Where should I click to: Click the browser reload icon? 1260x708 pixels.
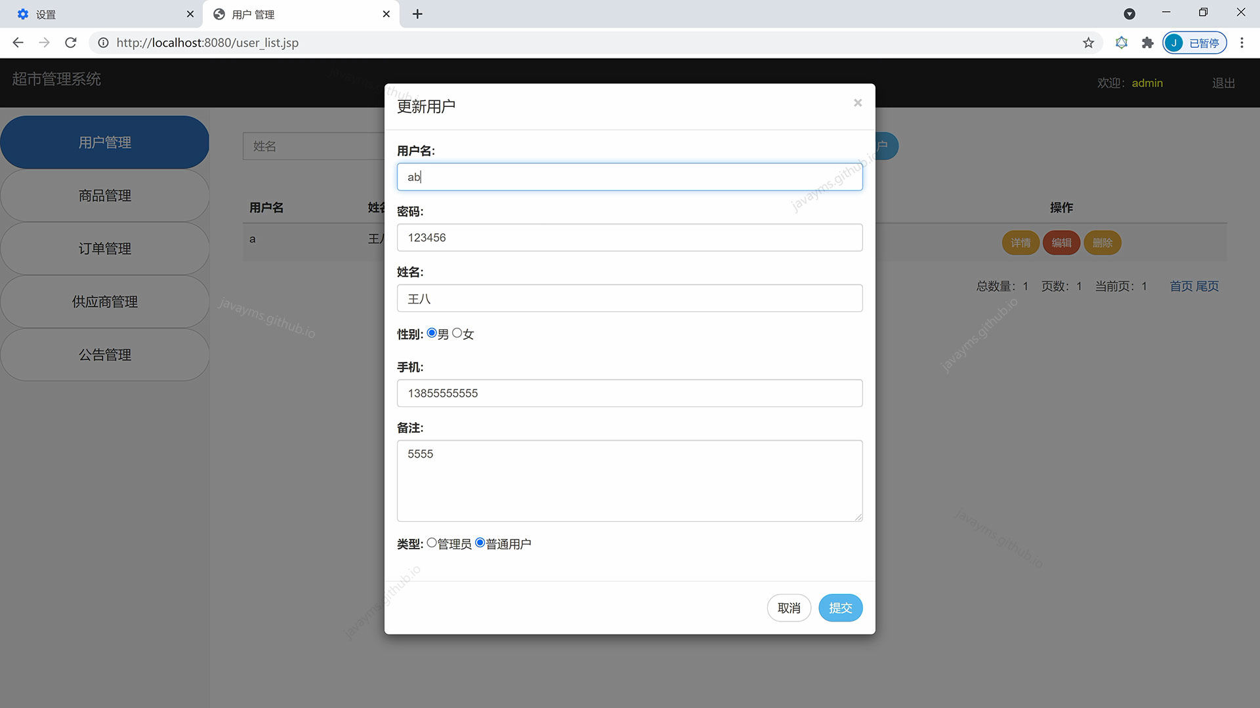tap(71, 43)
